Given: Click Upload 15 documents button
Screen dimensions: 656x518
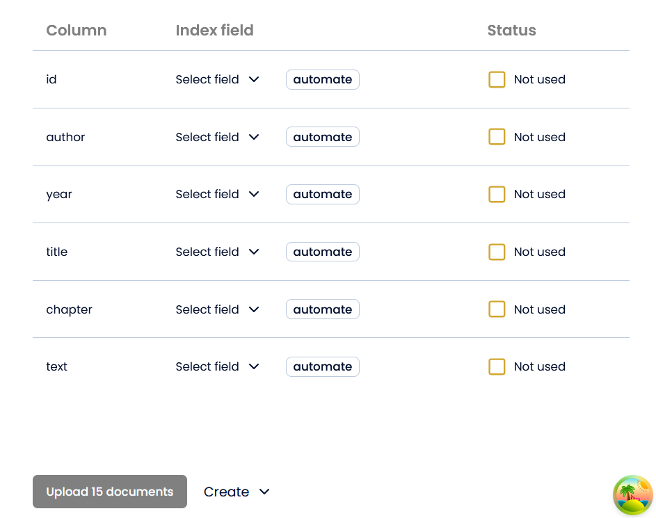Looking at the screenshot, I should point(110,492).
